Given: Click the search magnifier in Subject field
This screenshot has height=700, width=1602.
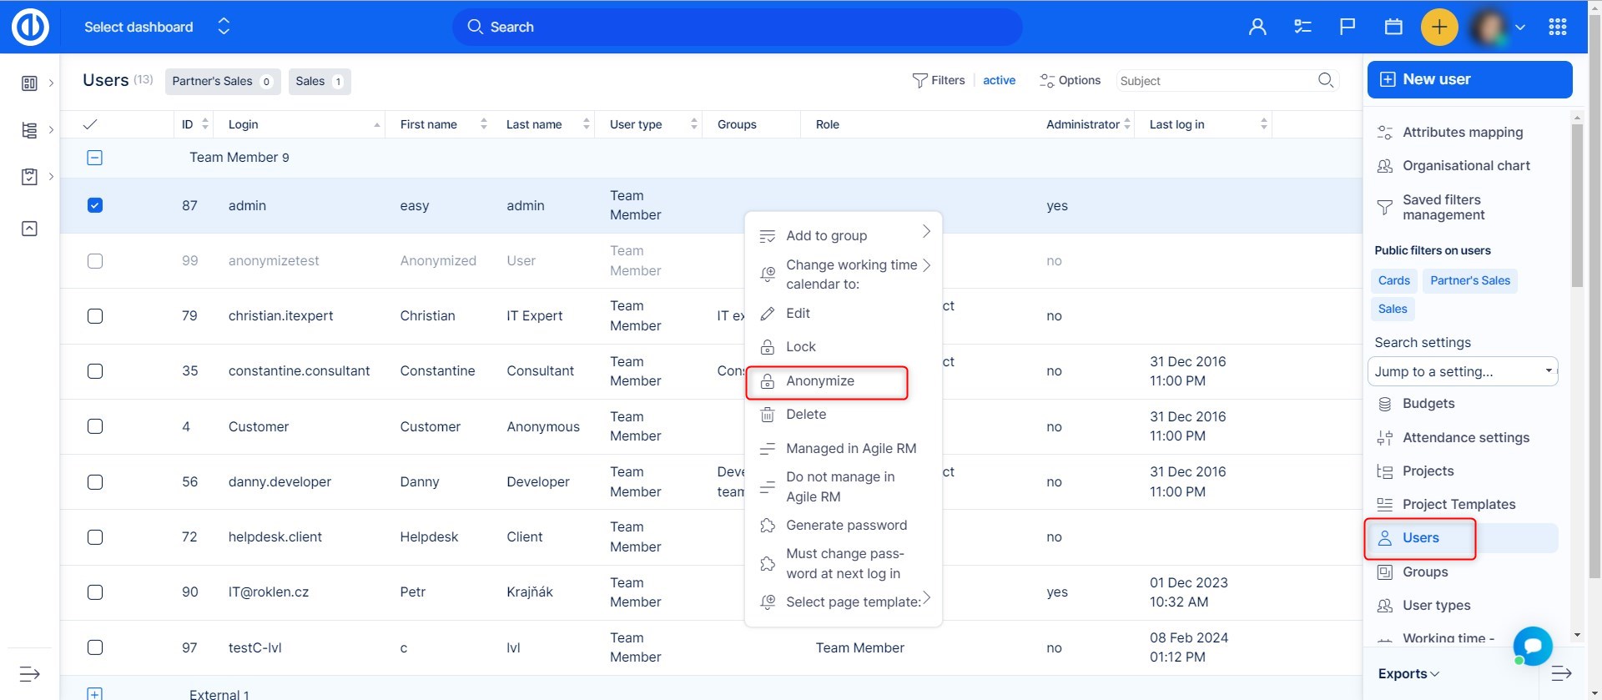Looking at the screenshot, I should [1326, 80].
